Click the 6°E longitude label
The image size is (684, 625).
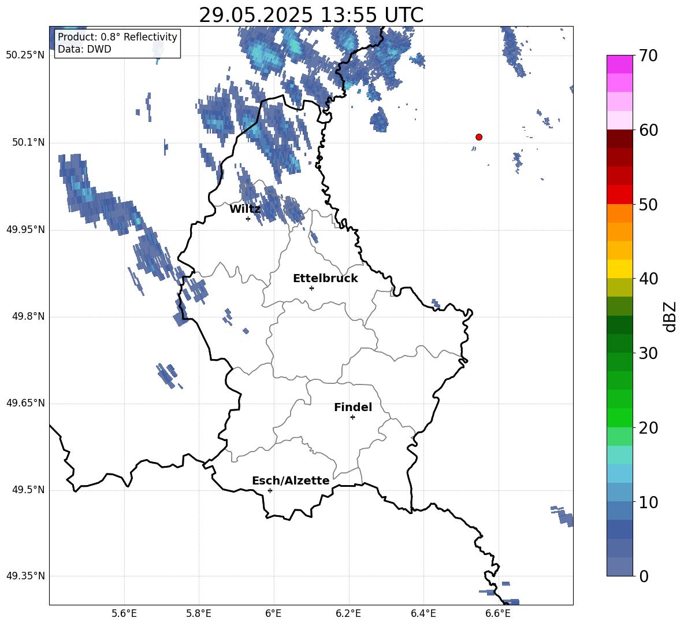coord(273,613)
